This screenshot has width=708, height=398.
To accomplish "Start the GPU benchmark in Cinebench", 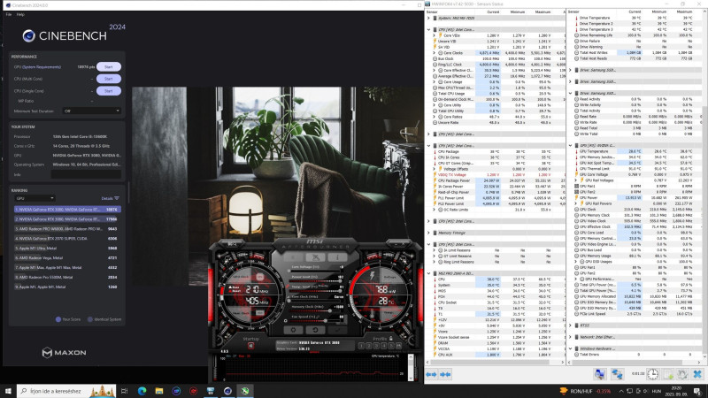I will [x=108, y=67].
